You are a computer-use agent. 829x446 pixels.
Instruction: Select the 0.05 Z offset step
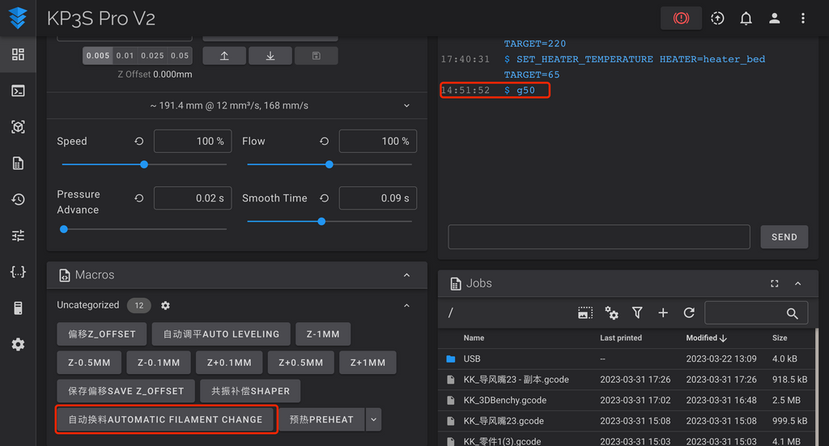coord(180,56)
